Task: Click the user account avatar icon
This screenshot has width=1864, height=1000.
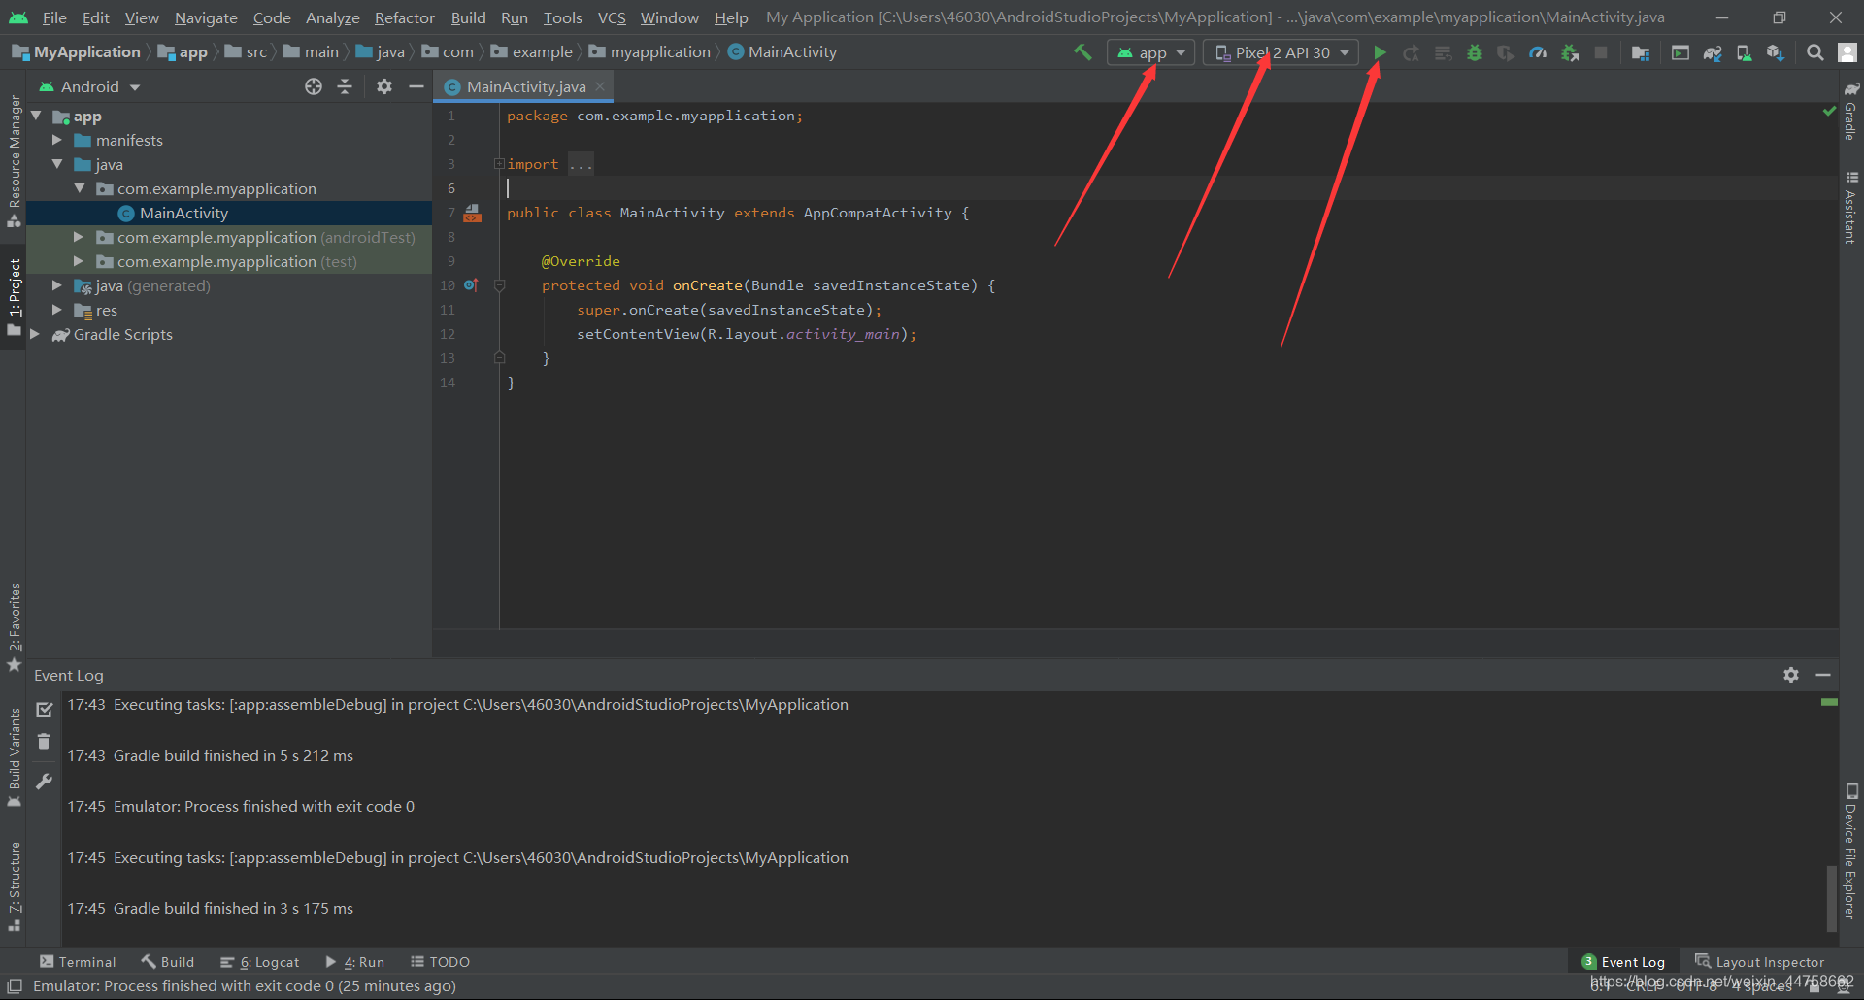Action: click(x=1847, y=52)
